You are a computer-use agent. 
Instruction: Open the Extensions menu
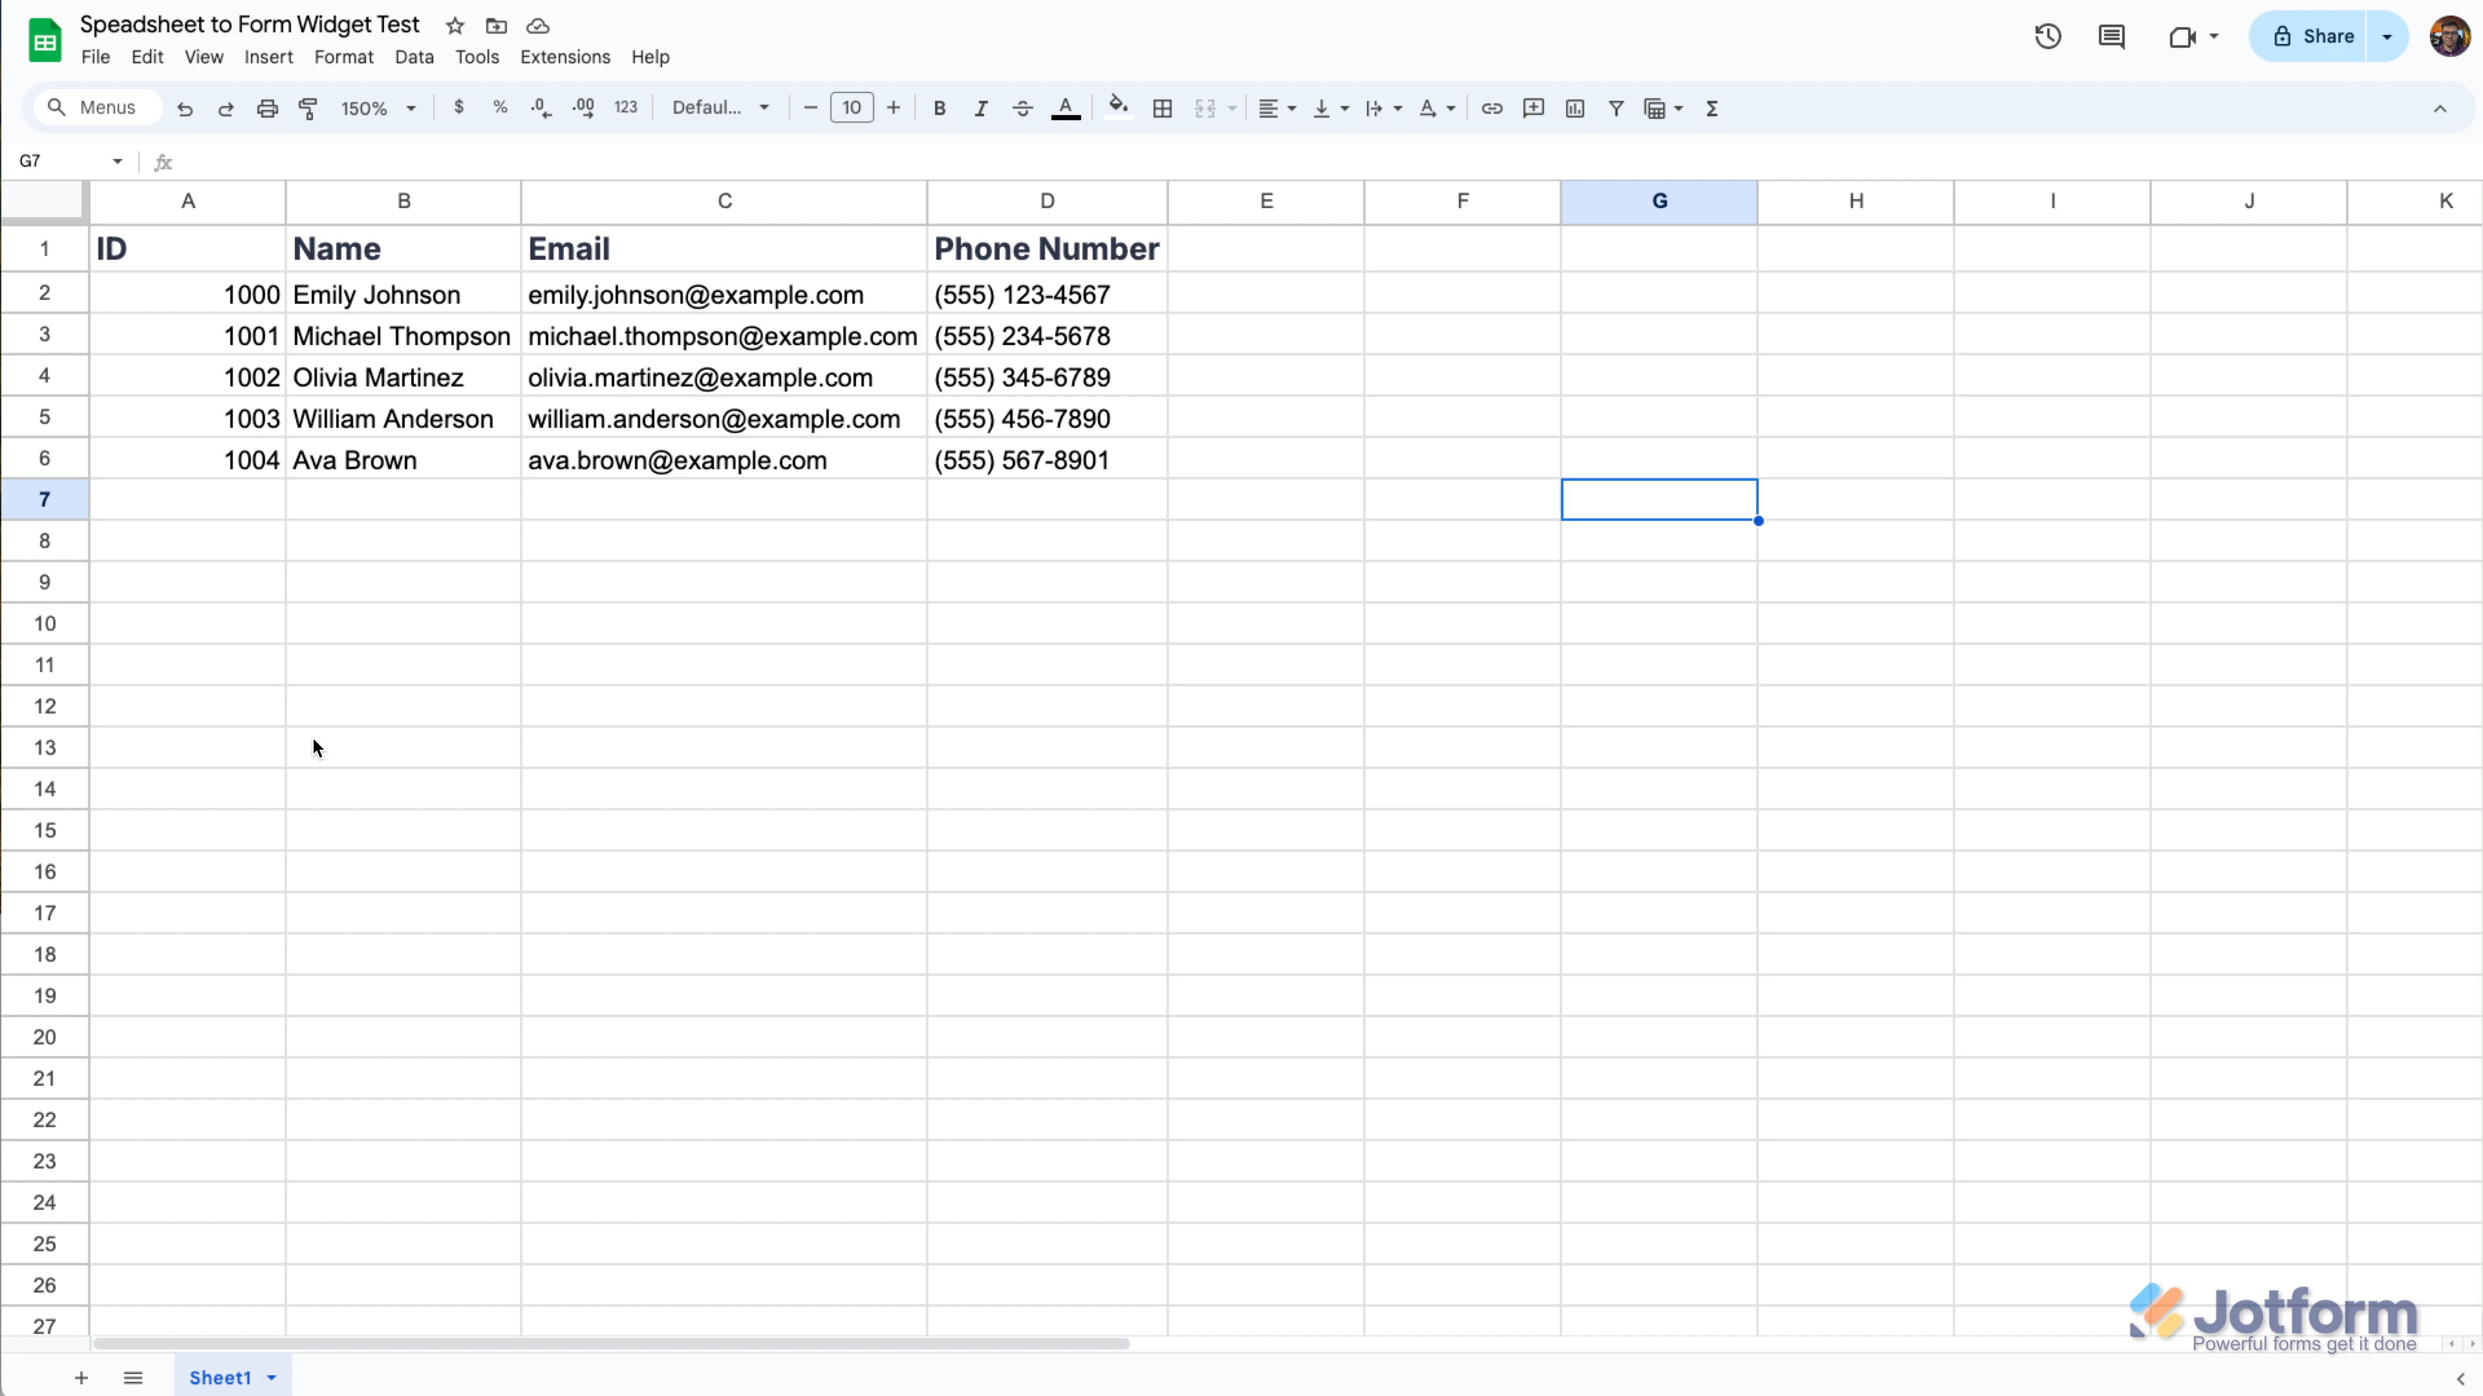[565, 57]
